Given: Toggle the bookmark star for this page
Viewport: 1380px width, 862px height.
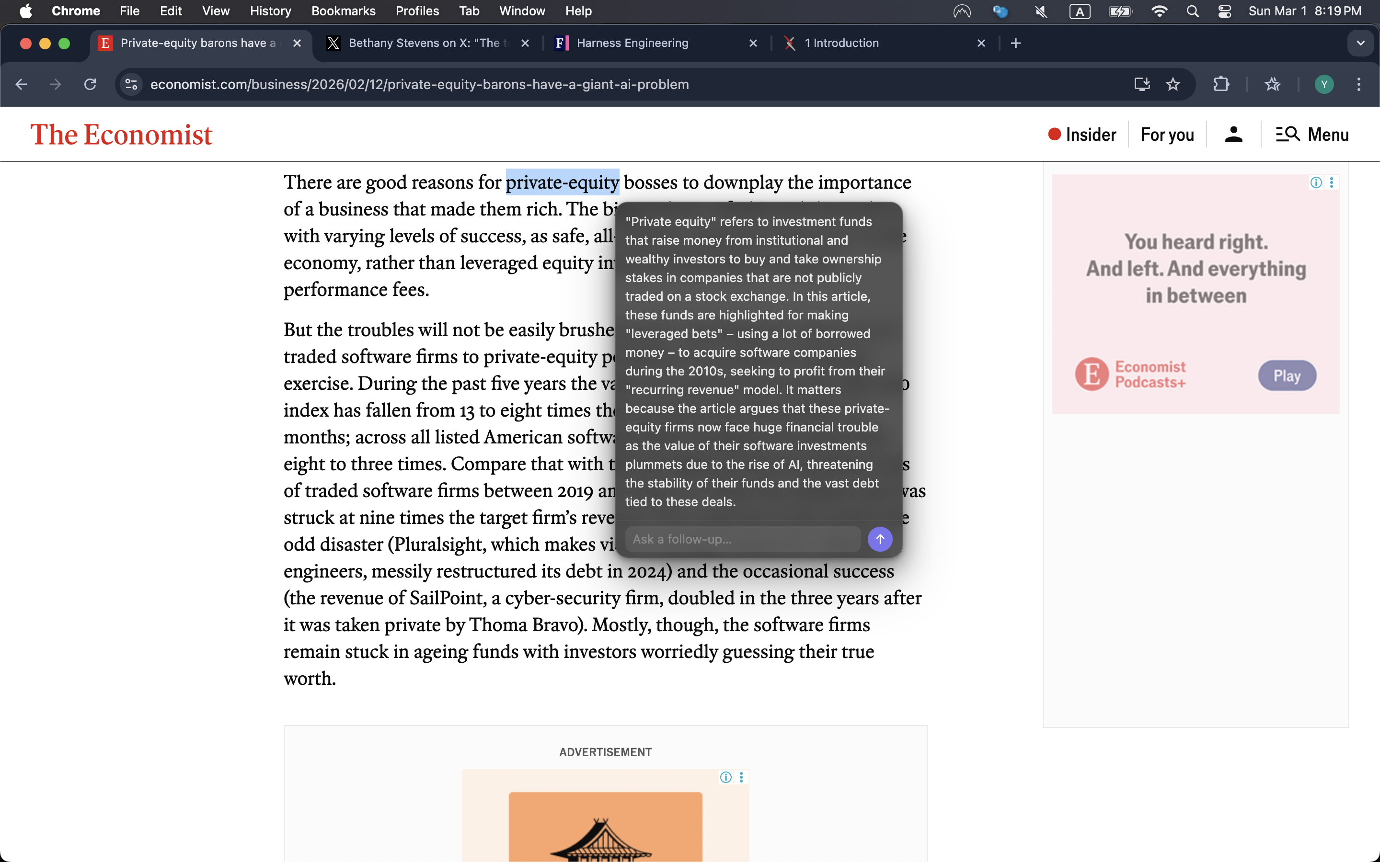Looking at the screenshot, I should click(x=1174, y=84).
